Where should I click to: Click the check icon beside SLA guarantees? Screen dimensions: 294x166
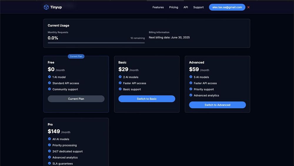coord(49,163)
